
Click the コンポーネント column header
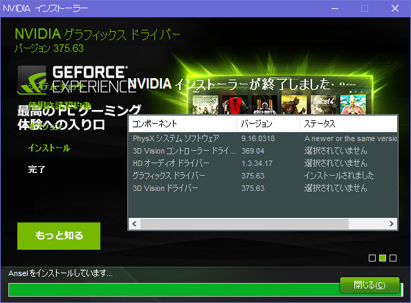[183, 124]
